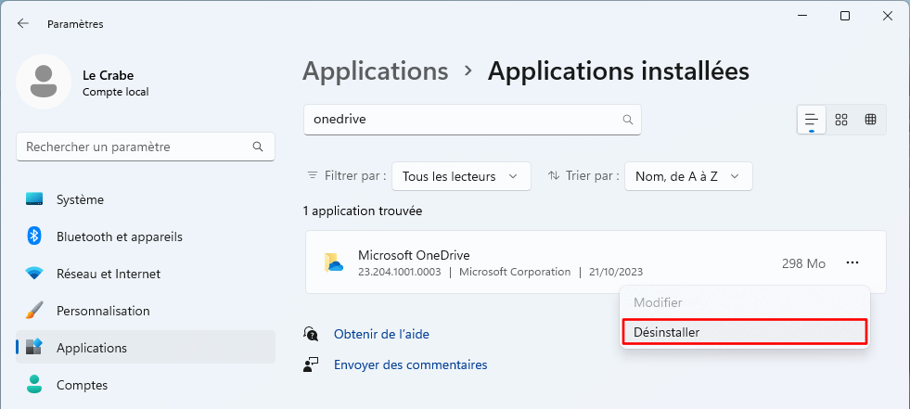910x409 pixels.
Task: Open Bluetooth et appareils settings
Action: pyautogui.click(x=145, y=236)
